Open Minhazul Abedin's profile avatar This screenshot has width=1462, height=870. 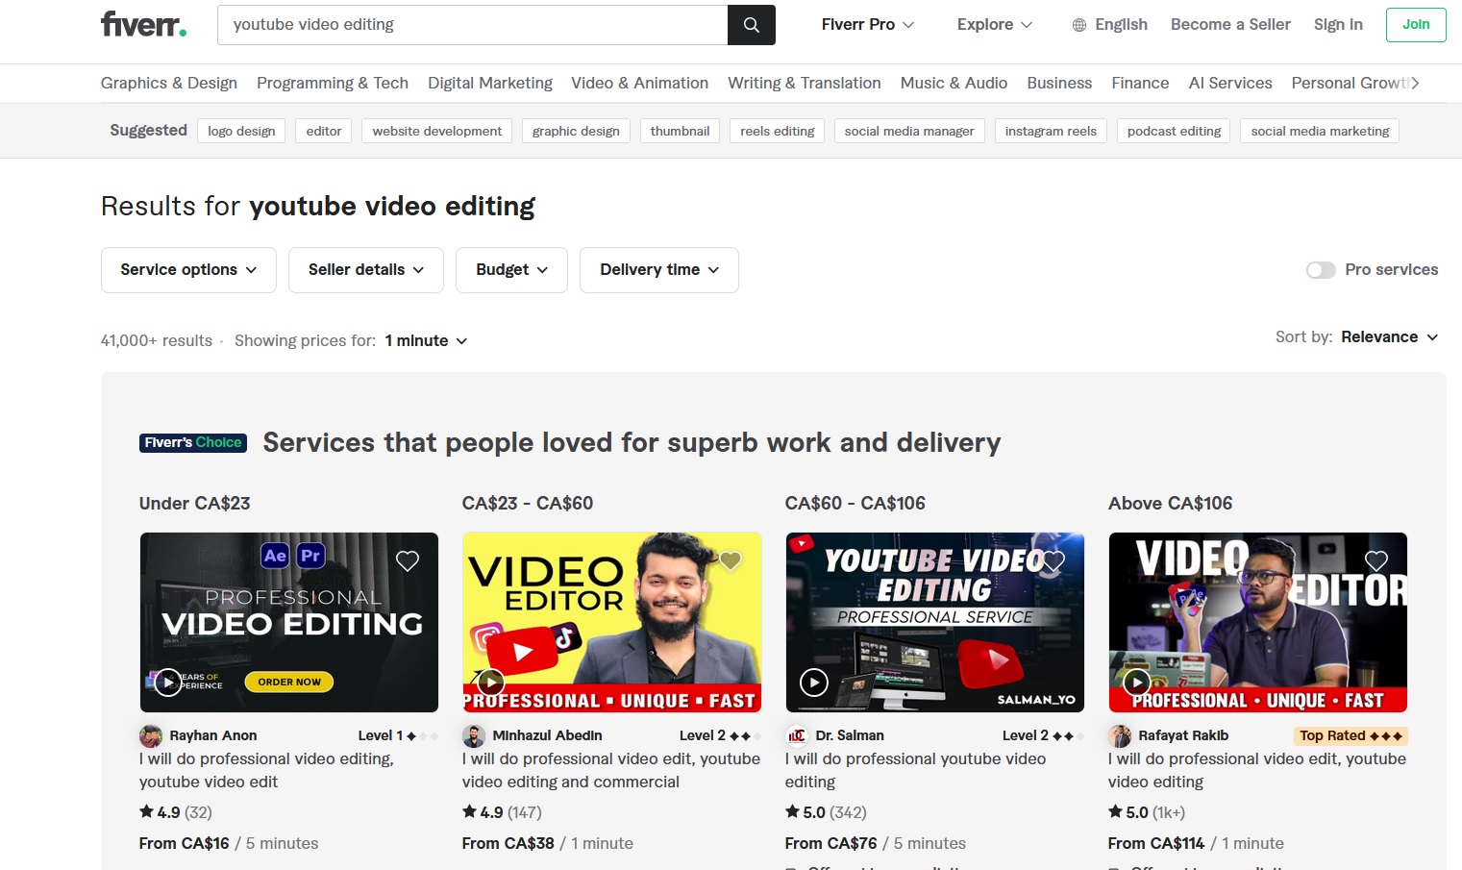pyautogui.click(x=474, y=736)
